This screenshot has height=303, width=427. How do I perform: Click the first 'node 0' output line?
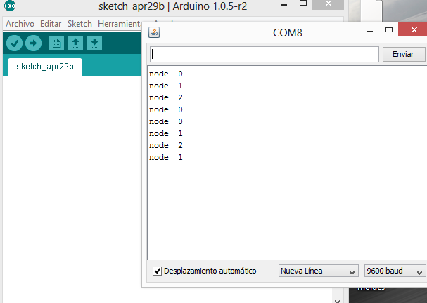(x=166, y=74)
